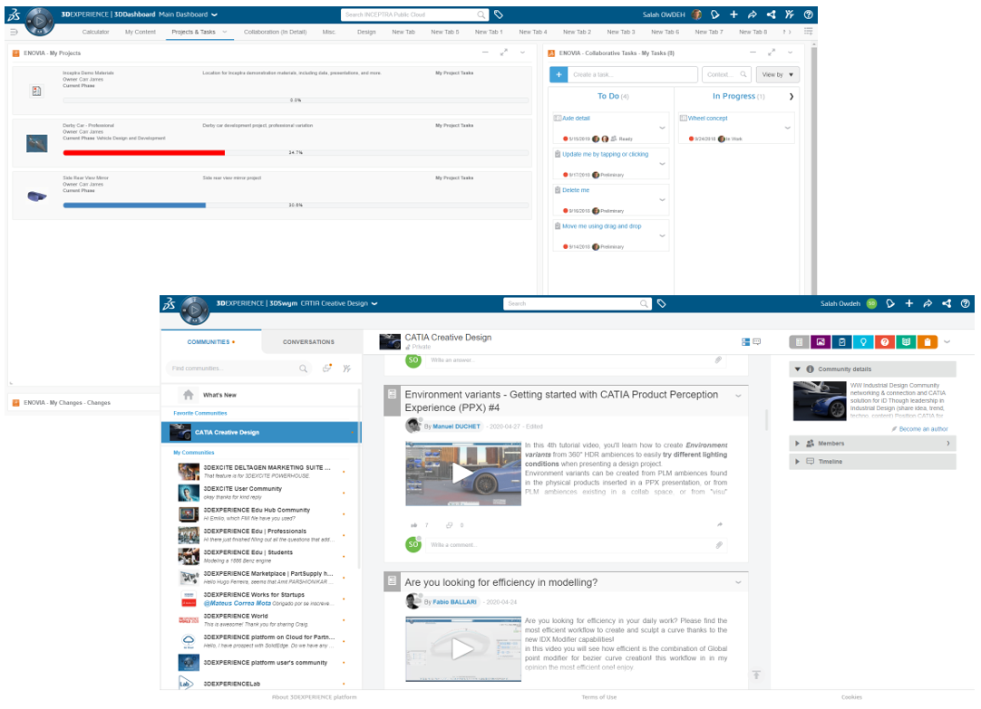This screenshot has height=709, width=981.
Task: Open the View by dropdown
Action: pos(778,75)
